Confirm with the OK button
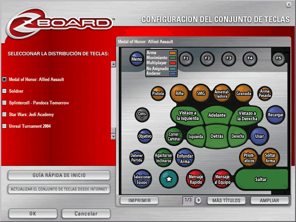The image size is (296, 222). [x=33, y=214]
